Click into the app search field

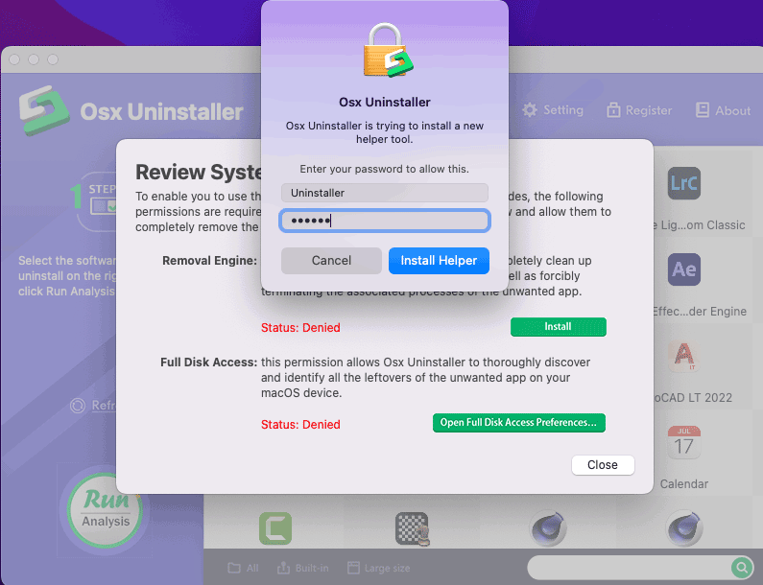629,567
